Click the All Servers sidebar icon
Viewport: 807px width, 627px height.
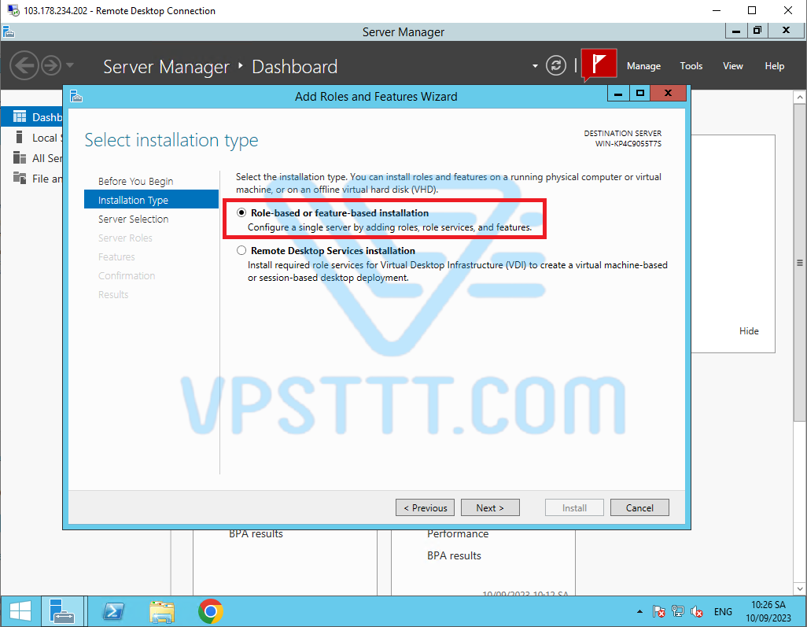tap(20, 157)
